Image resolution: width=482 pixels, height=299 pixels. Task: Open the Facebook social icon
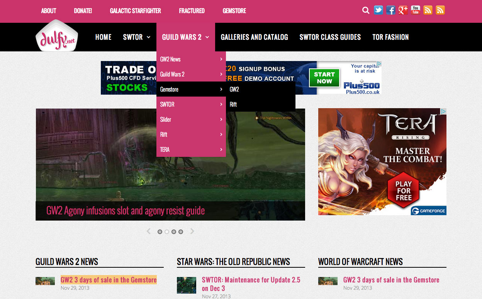391,10
